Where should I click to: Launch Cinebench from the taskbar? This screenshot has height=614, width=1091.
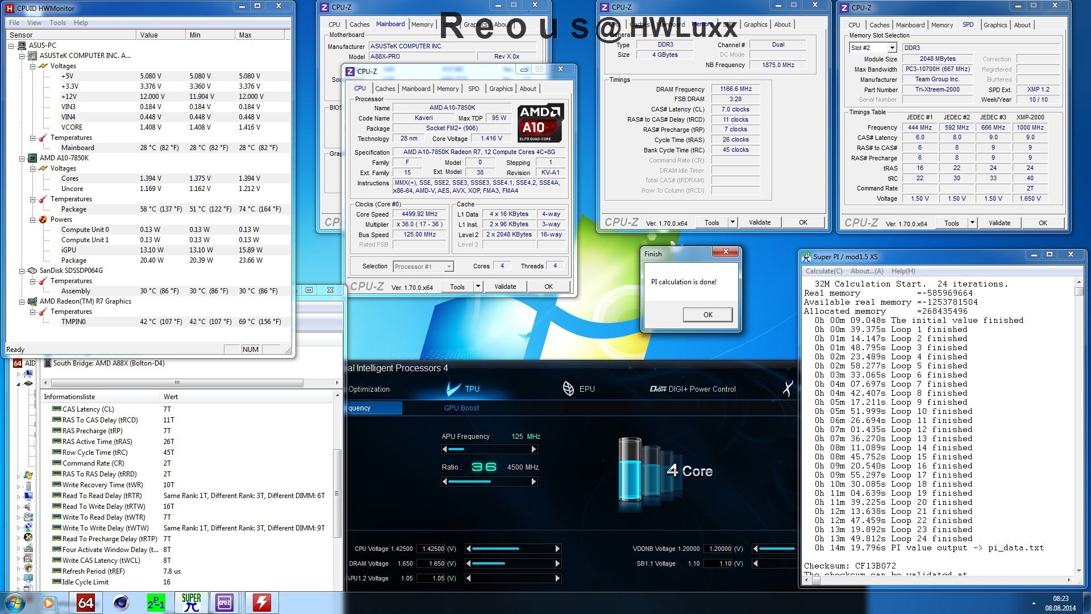tap(121, 603)
